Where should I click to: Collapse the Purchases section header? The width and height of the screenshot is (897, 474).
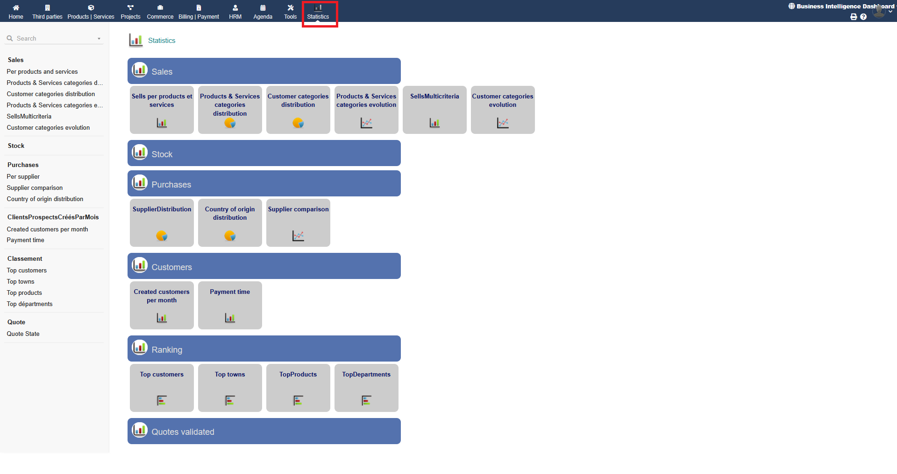pos(264,184)
